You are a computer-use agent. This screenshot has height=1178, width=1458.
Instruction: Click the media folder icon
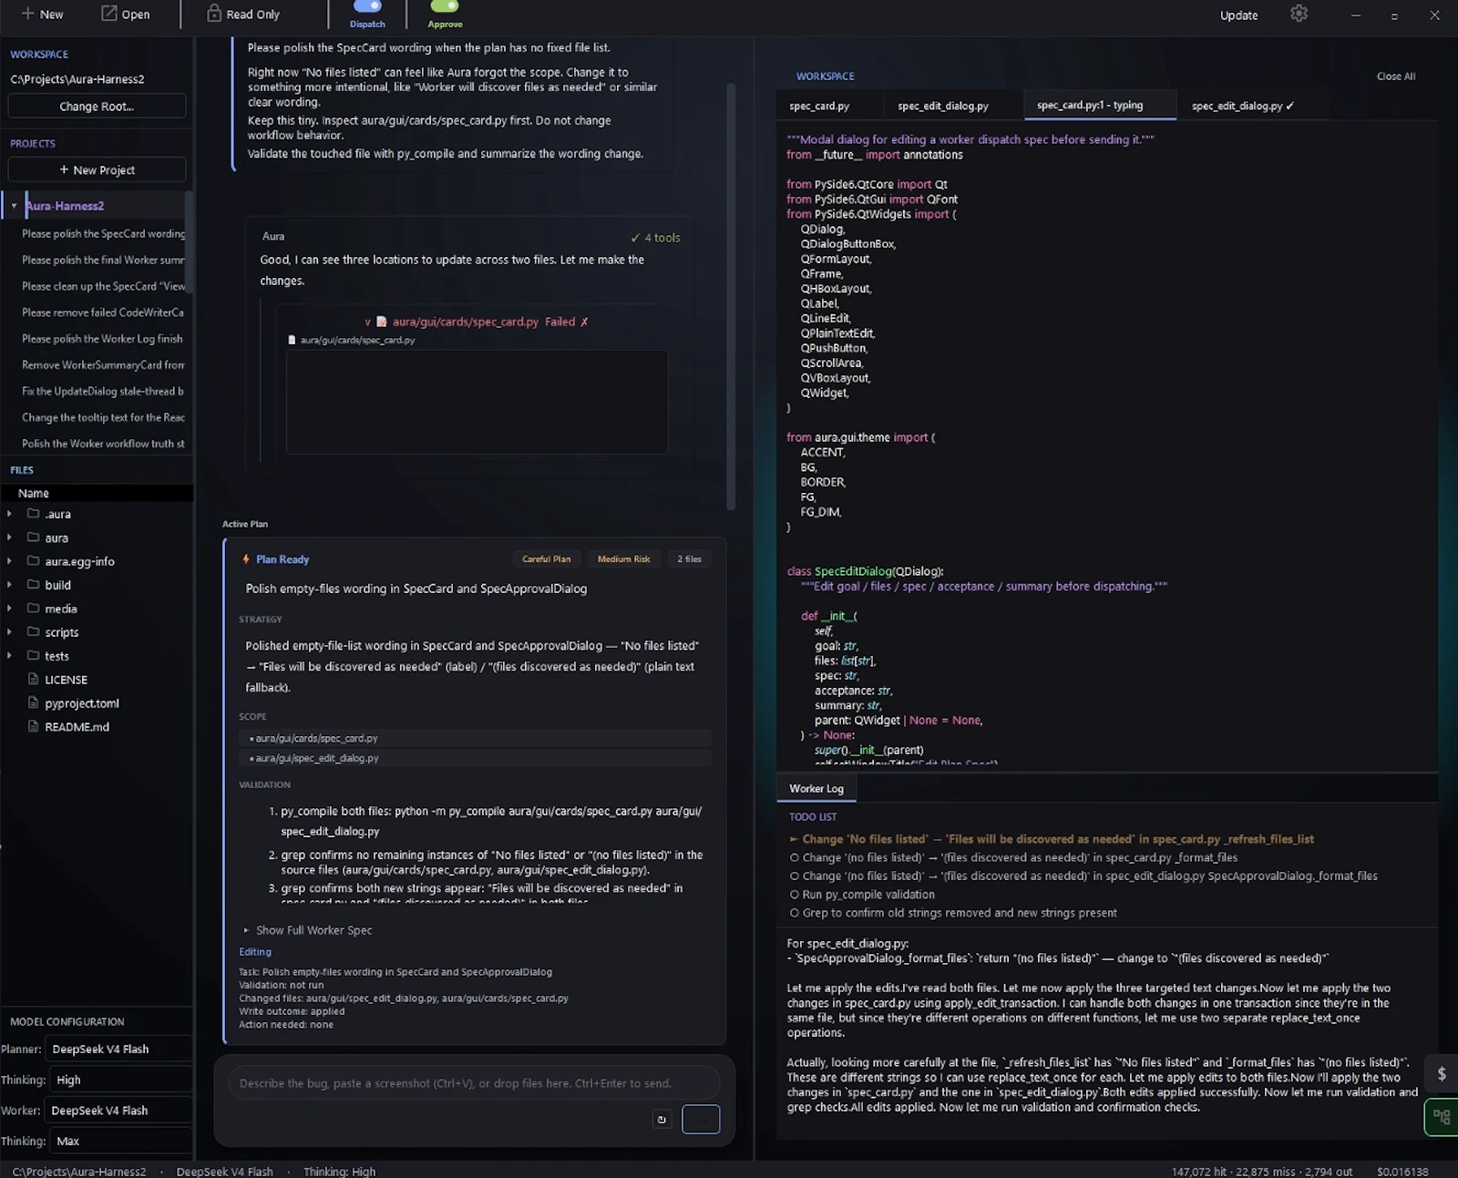[34, 609]
